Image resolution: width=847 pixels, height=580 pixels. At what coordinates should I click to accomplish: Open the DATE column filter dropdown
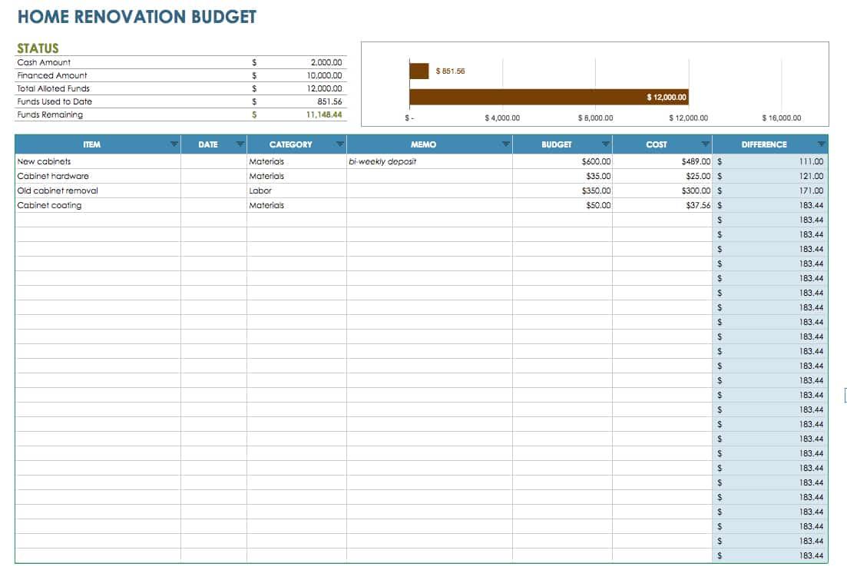tap(240, 144)
